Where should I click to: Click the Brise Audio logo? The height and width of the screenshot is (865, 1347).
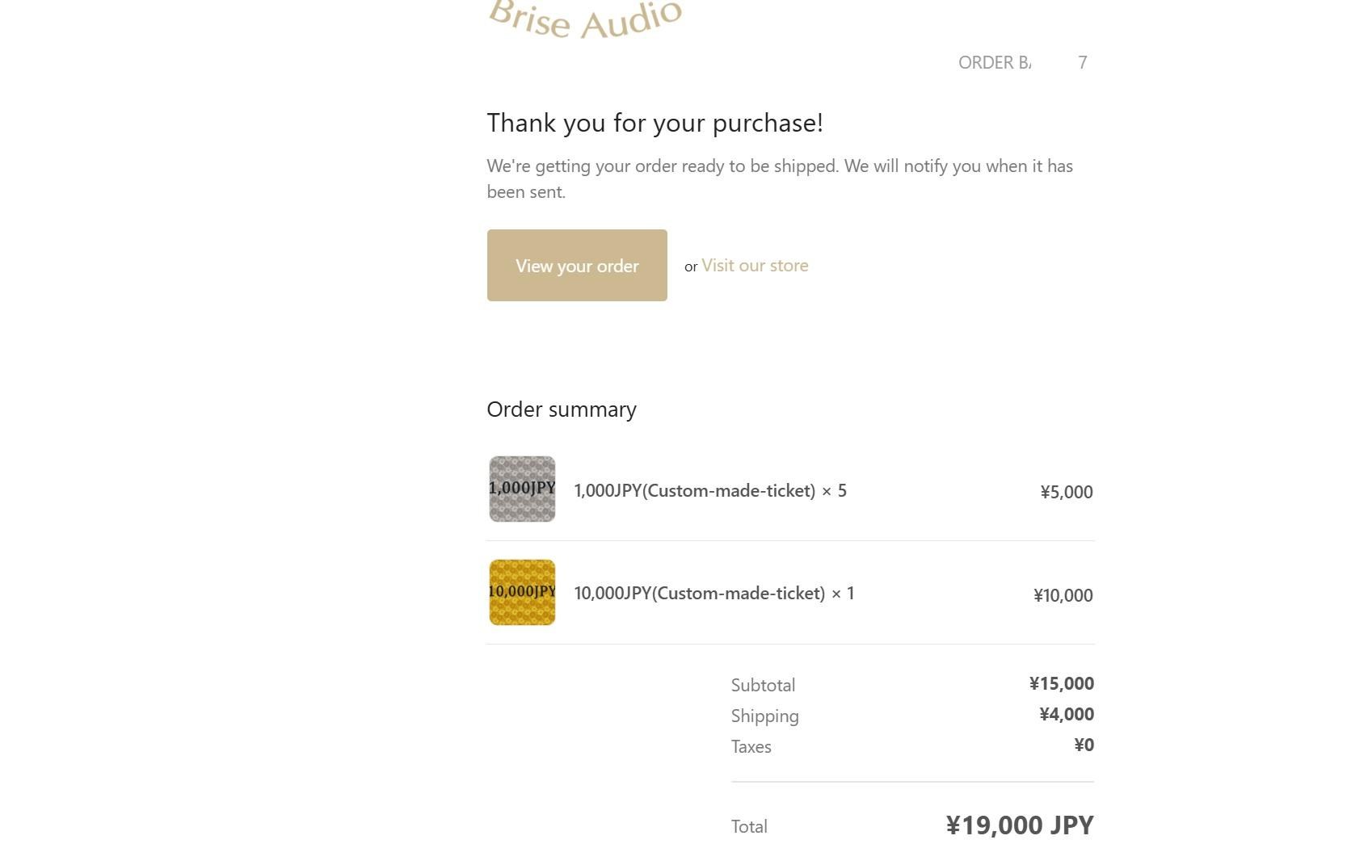[585, 19]
